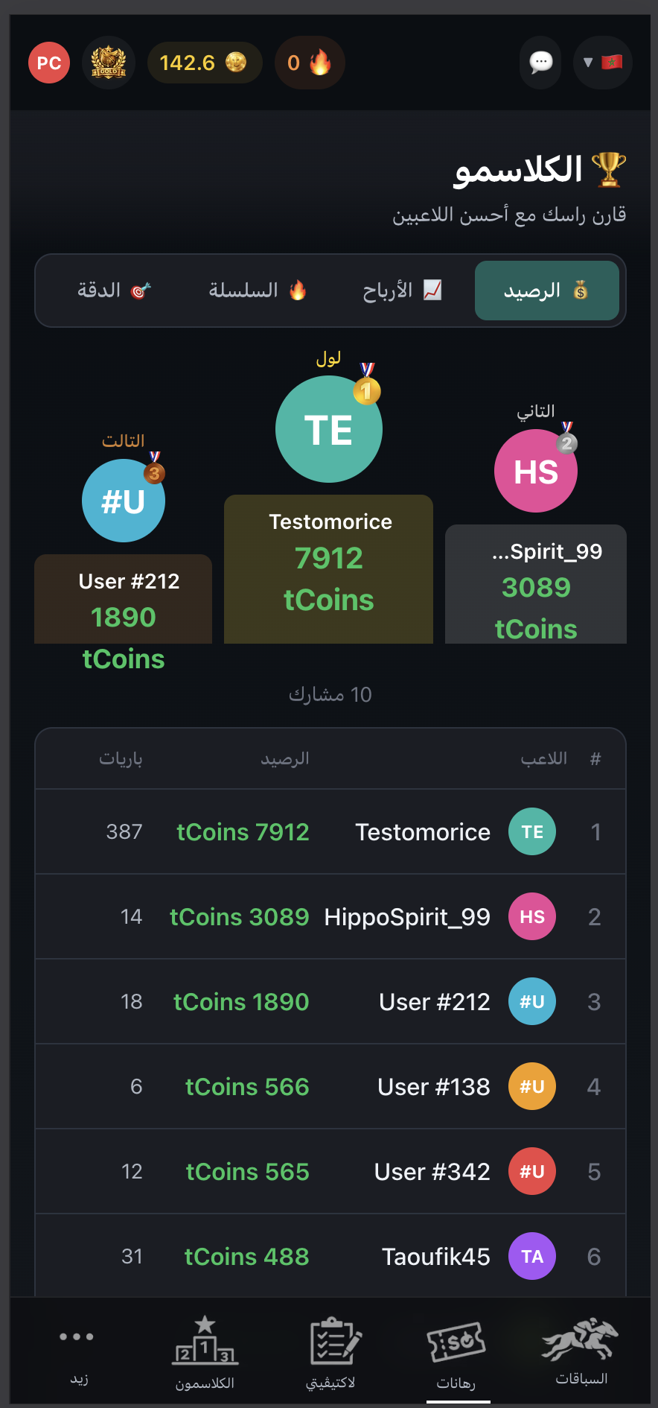
Task: Open the HippoSpirit_99 leaderboard row
Action: coord(330,916)
